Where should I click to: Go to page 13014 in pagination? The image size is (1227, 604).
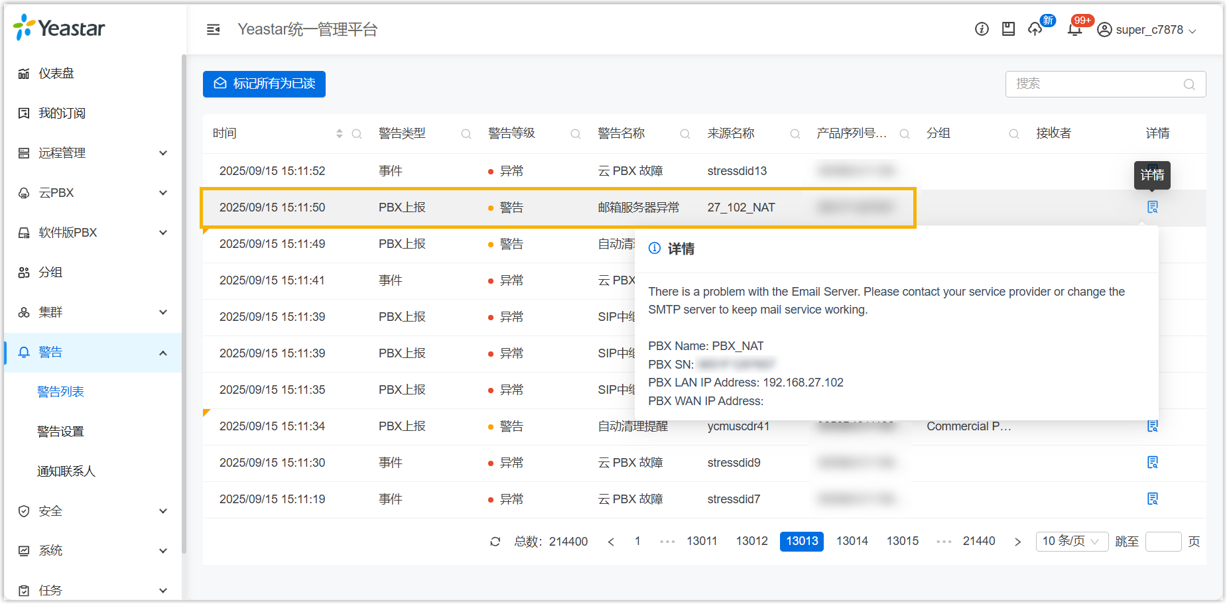852,542
